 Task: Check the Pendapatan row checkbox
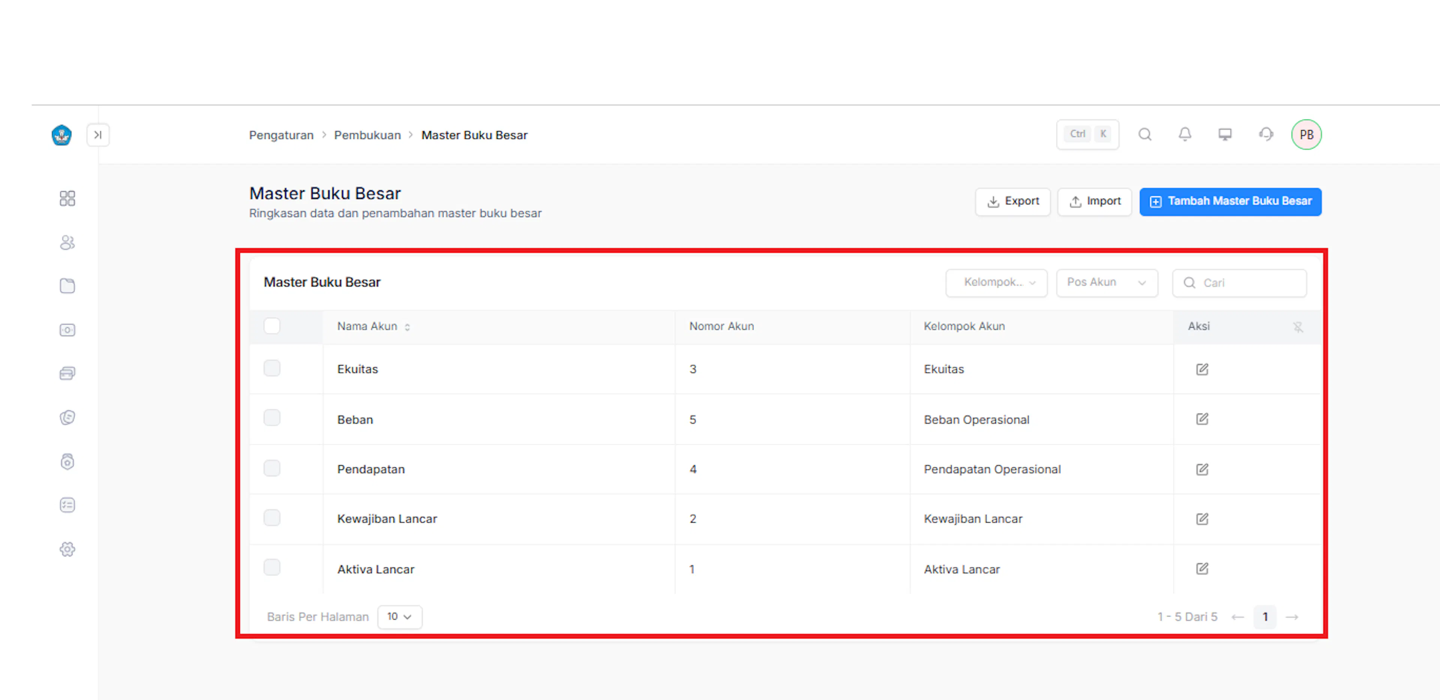(x=271, y=468)
